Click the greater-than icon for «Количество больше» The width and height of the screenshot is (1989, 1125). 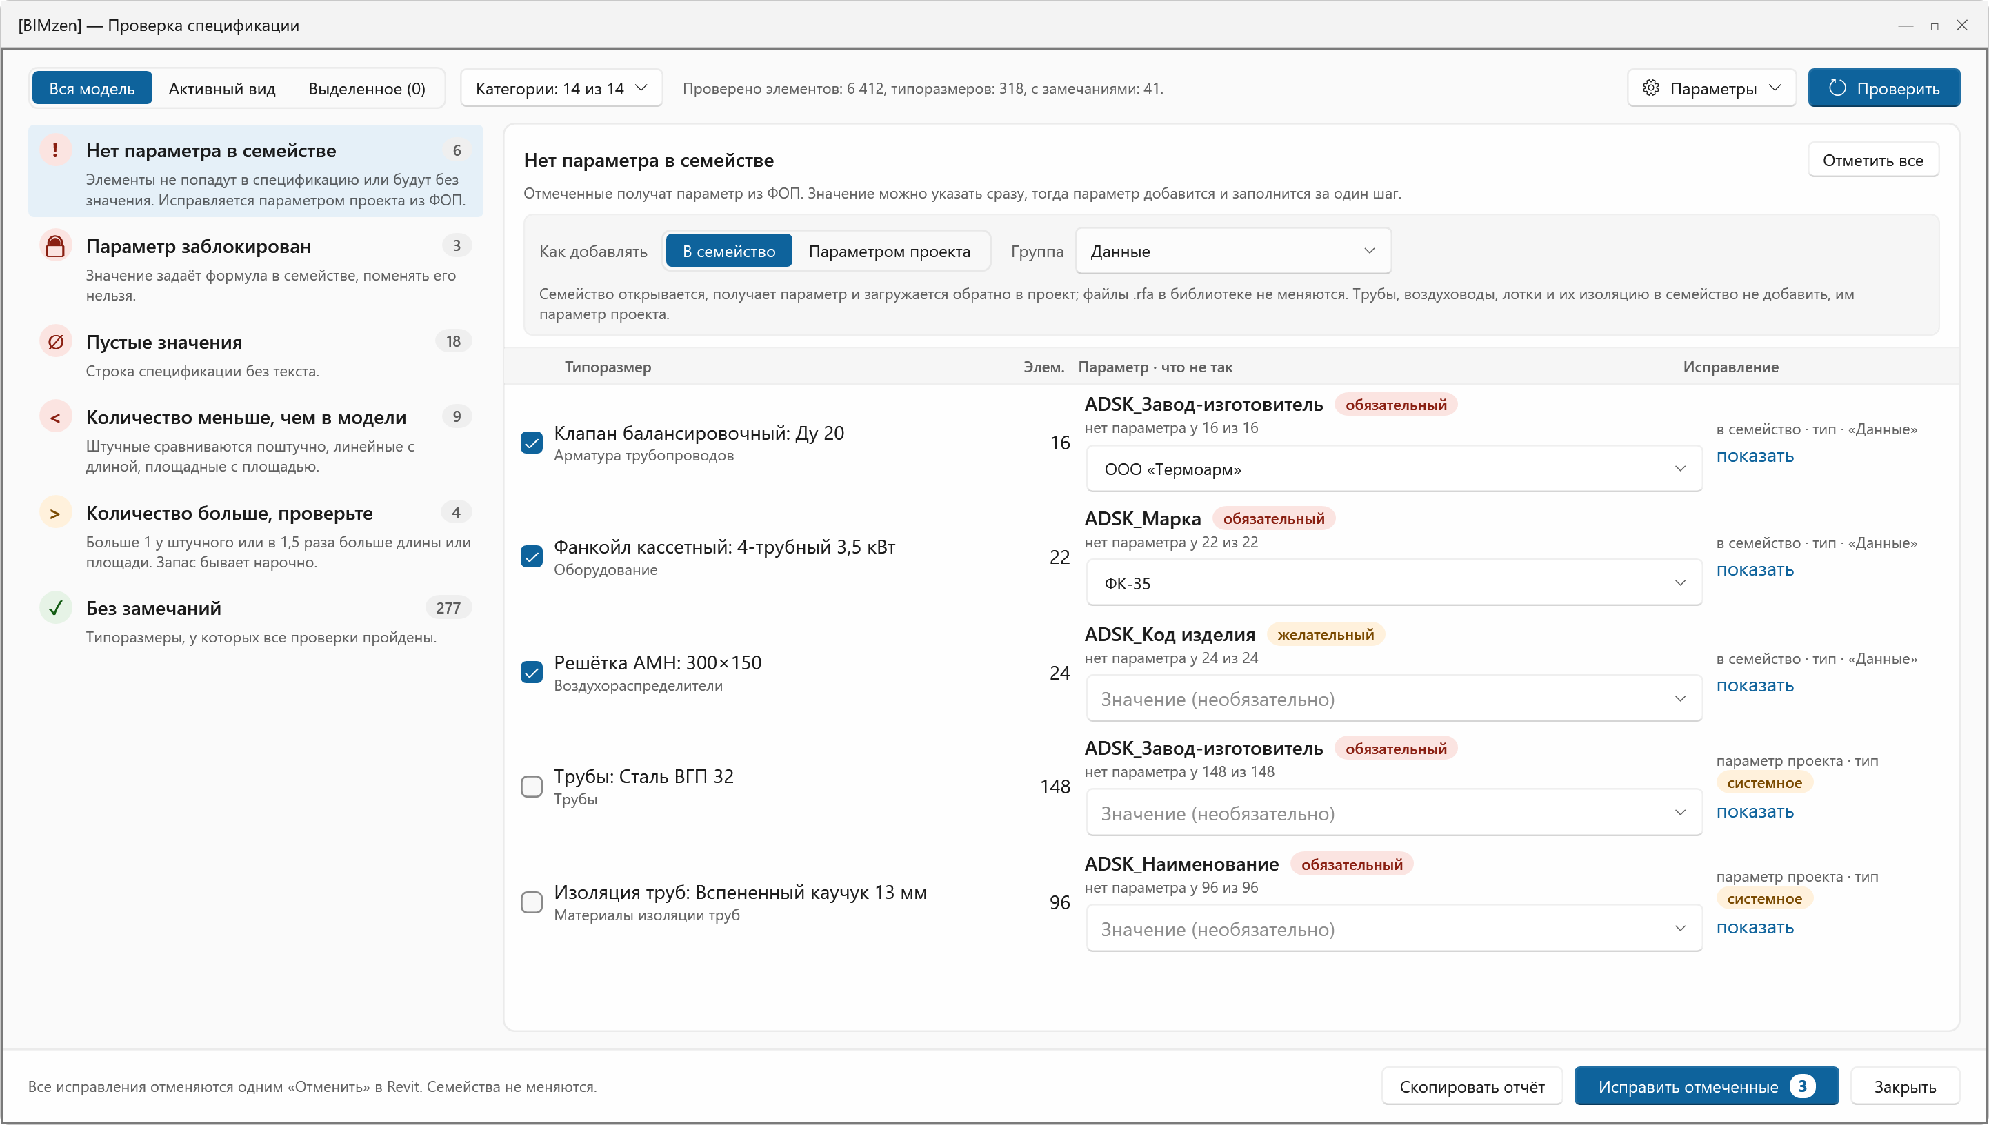(x=55, y=513)
